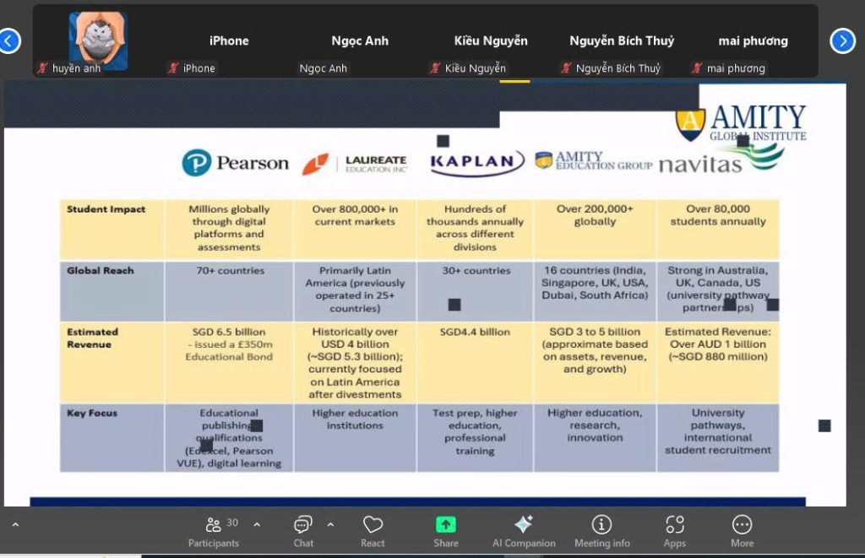Select Nguyễn Bích Thuỷ's participant tile

[x=622, y=41]
